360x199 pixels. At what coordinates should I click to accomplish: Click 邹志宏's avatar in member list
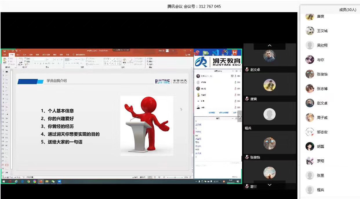[310, 132]
